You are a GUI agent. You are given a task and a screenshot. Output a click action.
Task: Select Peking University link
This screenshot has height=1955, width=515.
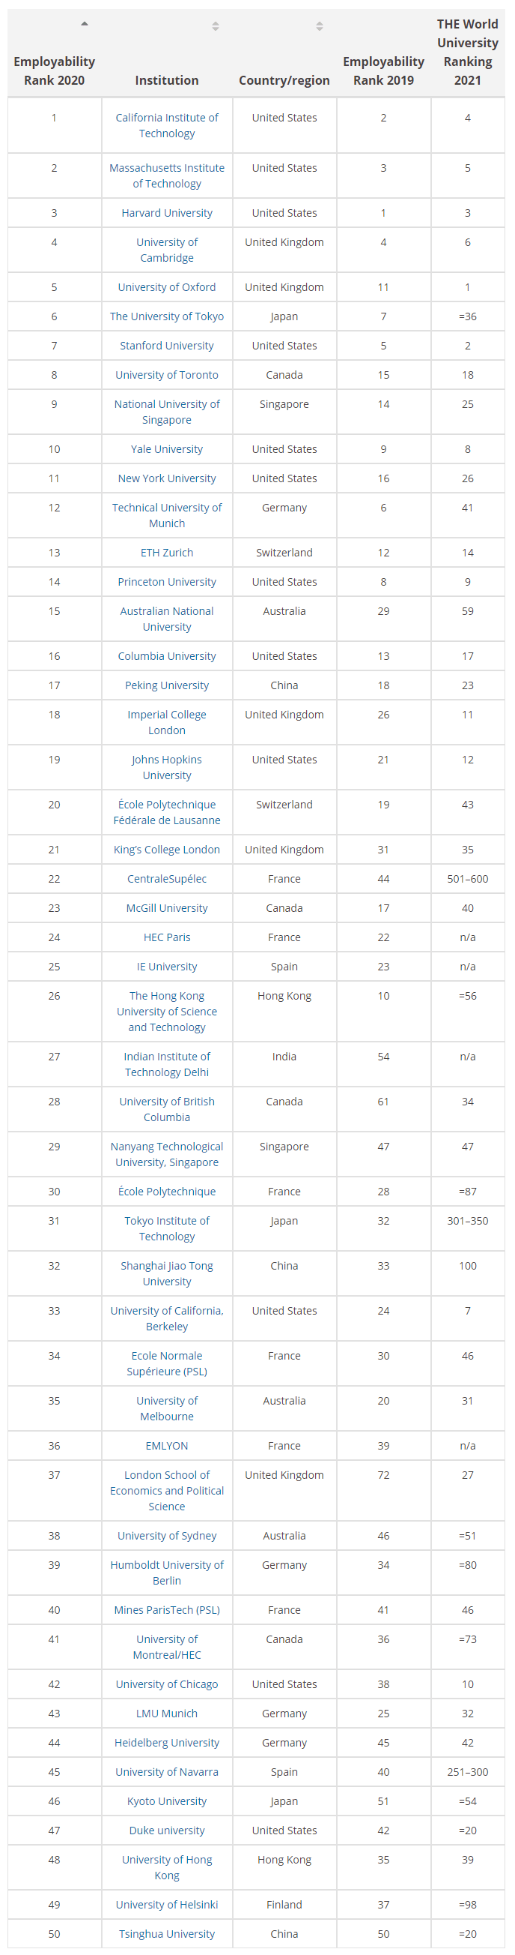point(167,685)
